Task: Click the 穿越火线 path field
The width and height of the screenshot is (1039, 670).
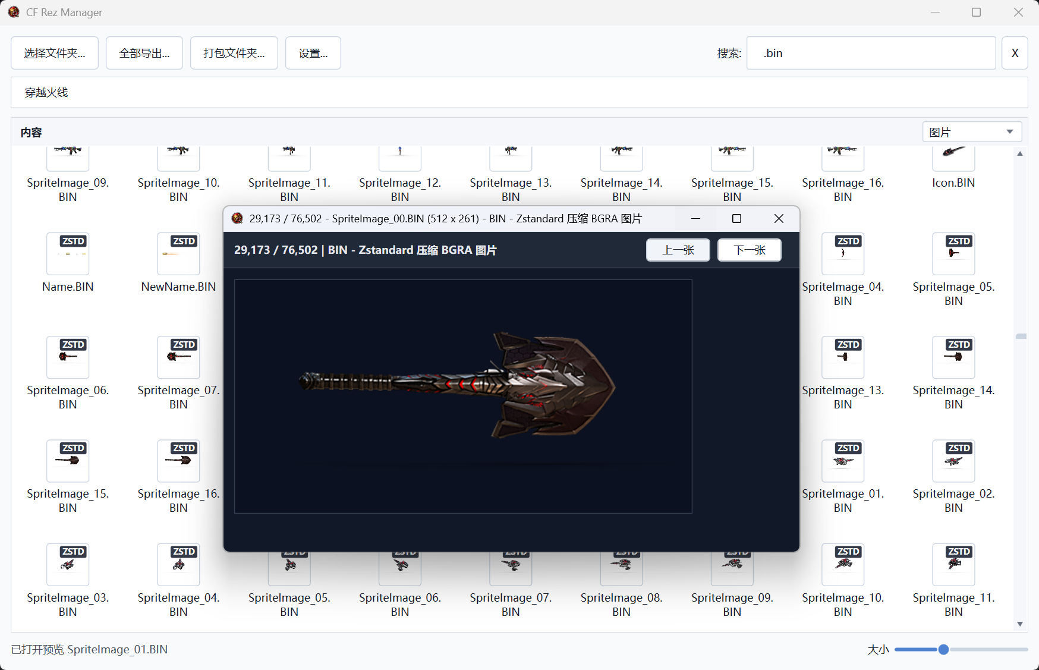Action: [x=519, y=92]
